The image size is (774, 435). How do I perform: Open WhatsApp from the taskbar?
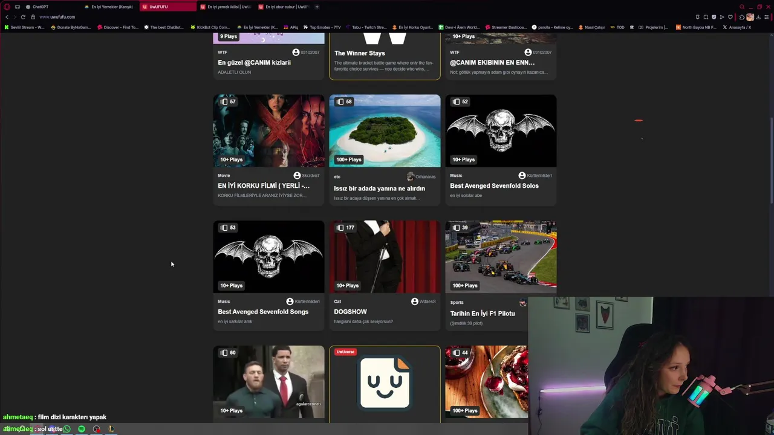[67, 429]
